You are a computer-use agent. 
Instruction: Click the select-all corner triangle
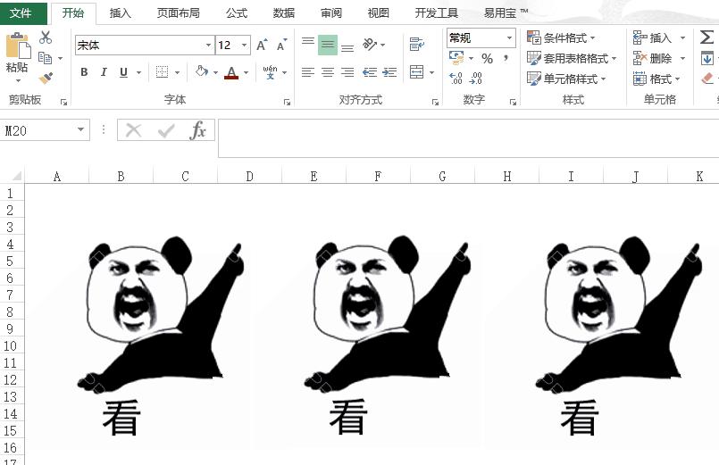coord(16,177)
